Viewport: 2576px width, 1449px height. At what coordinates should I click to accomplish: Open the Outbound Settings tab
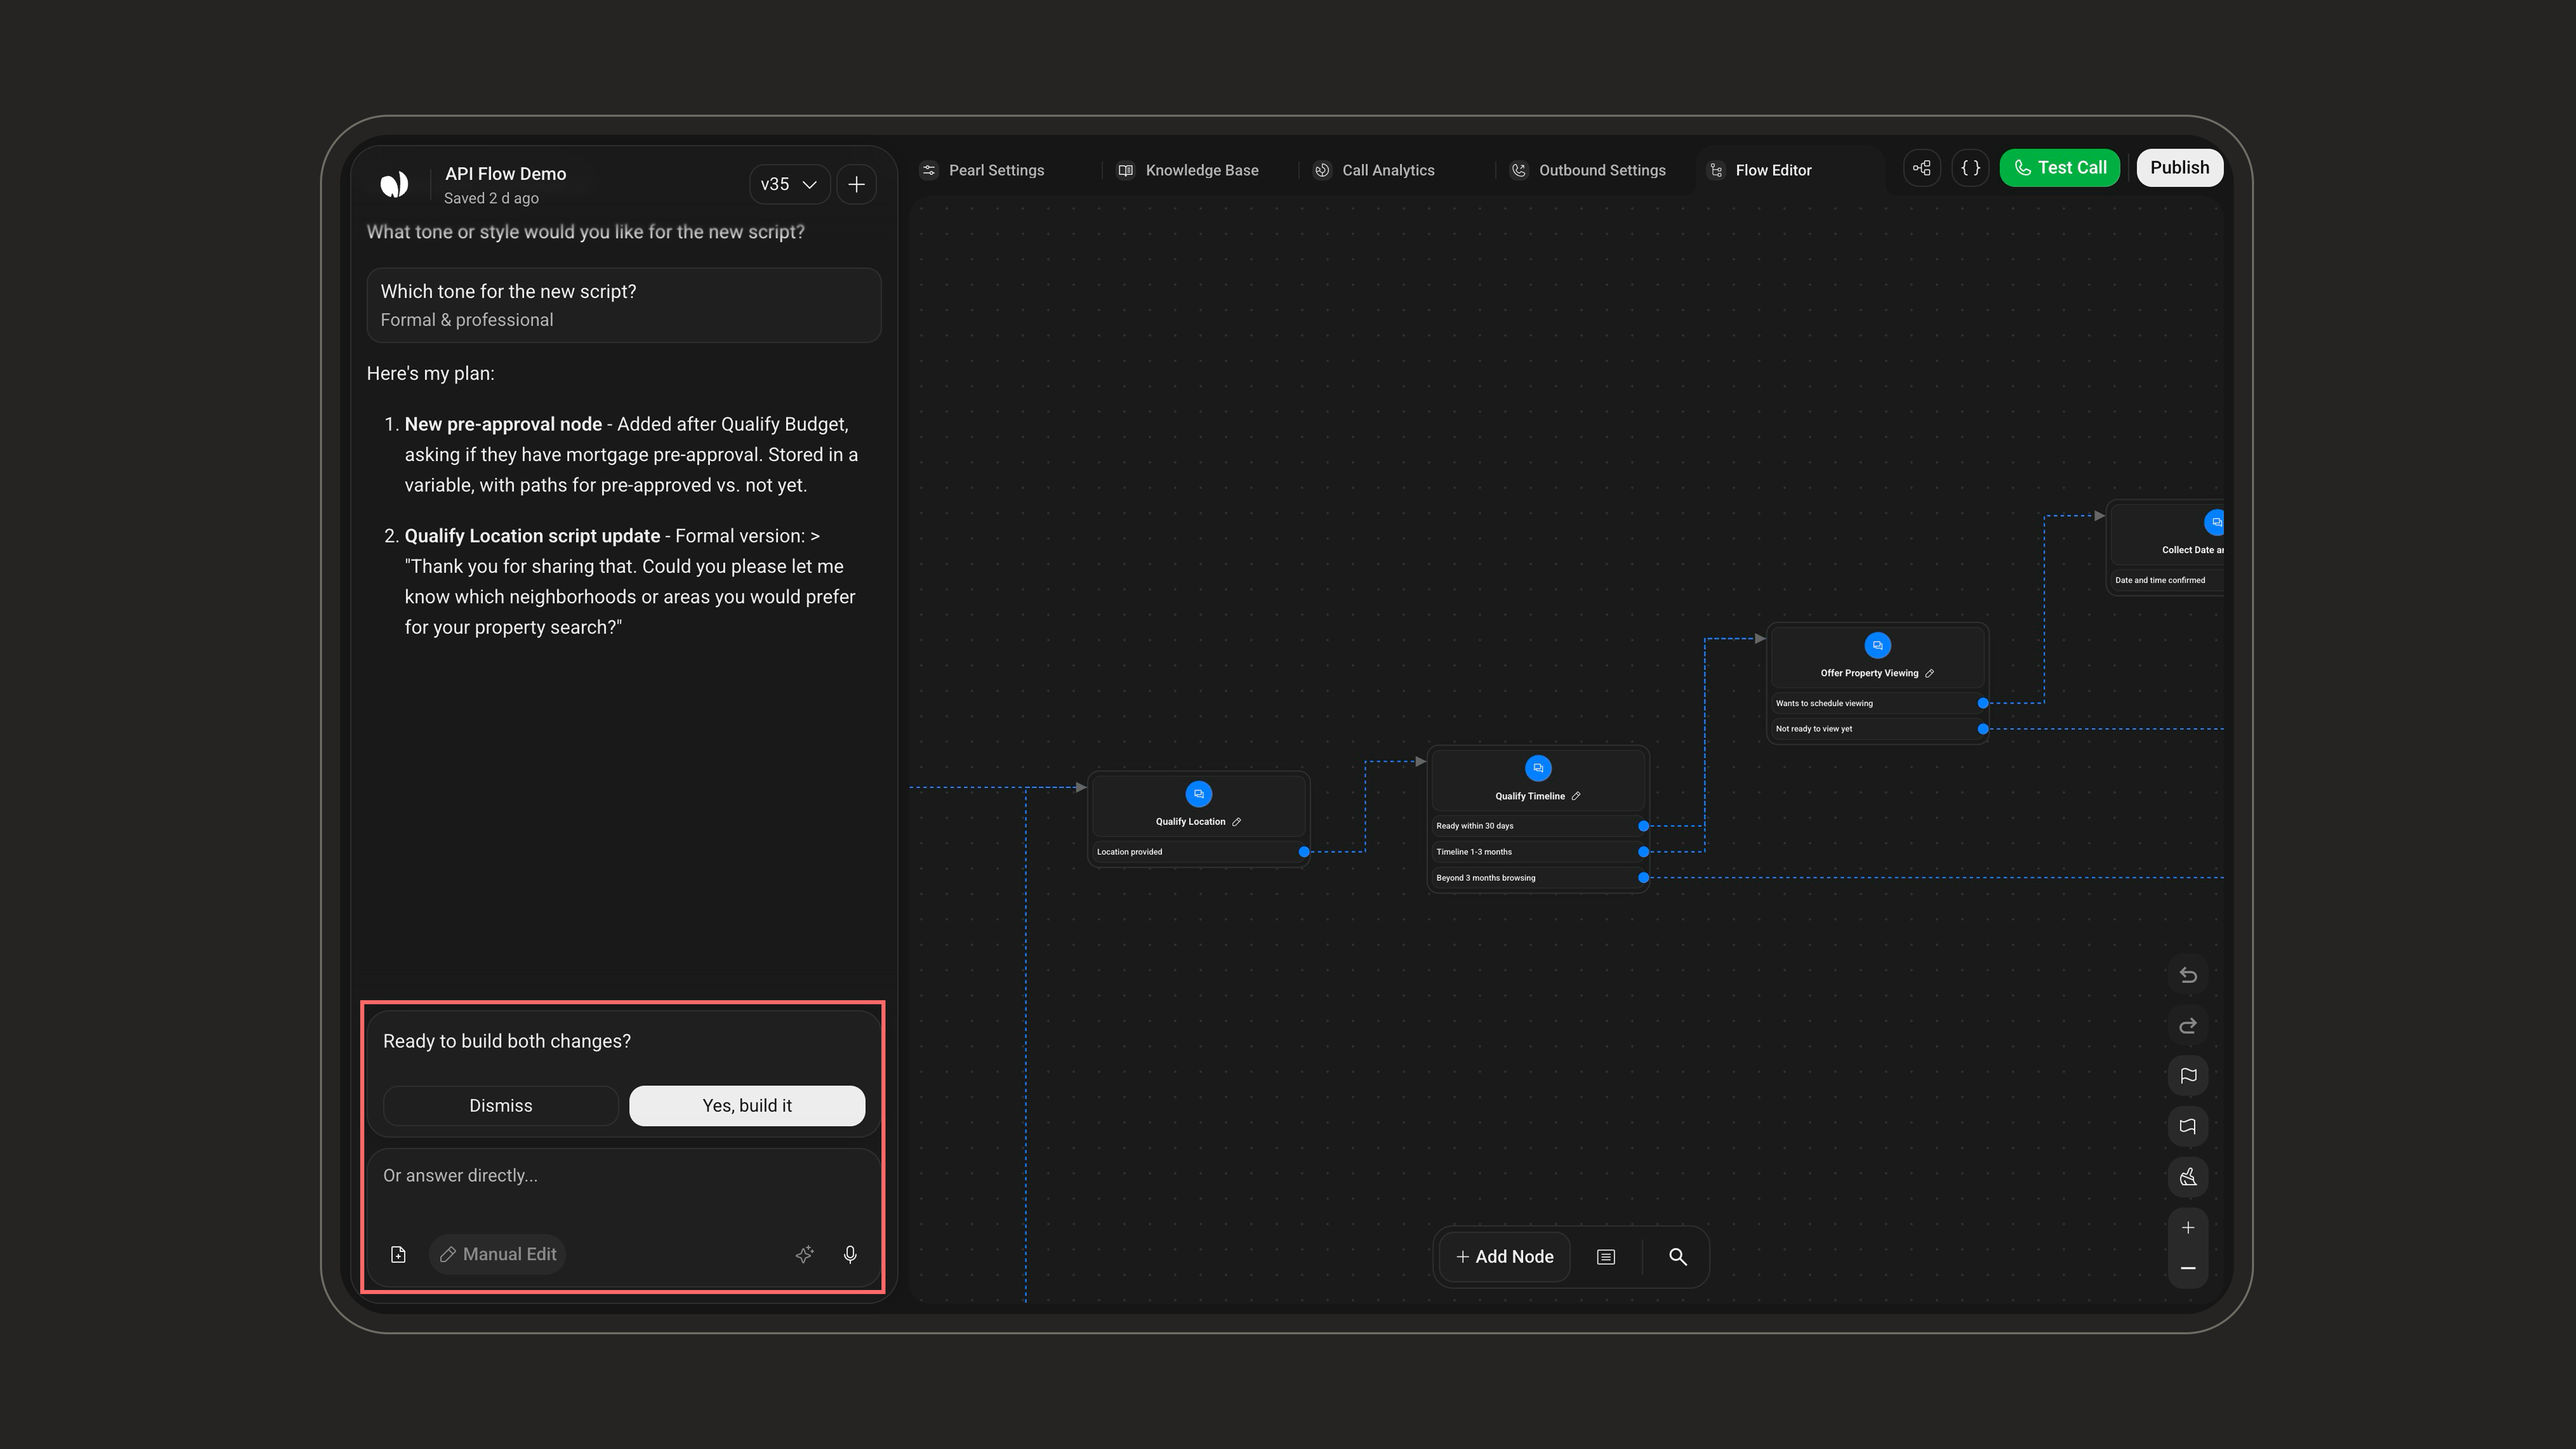(x=1588, y=170)
